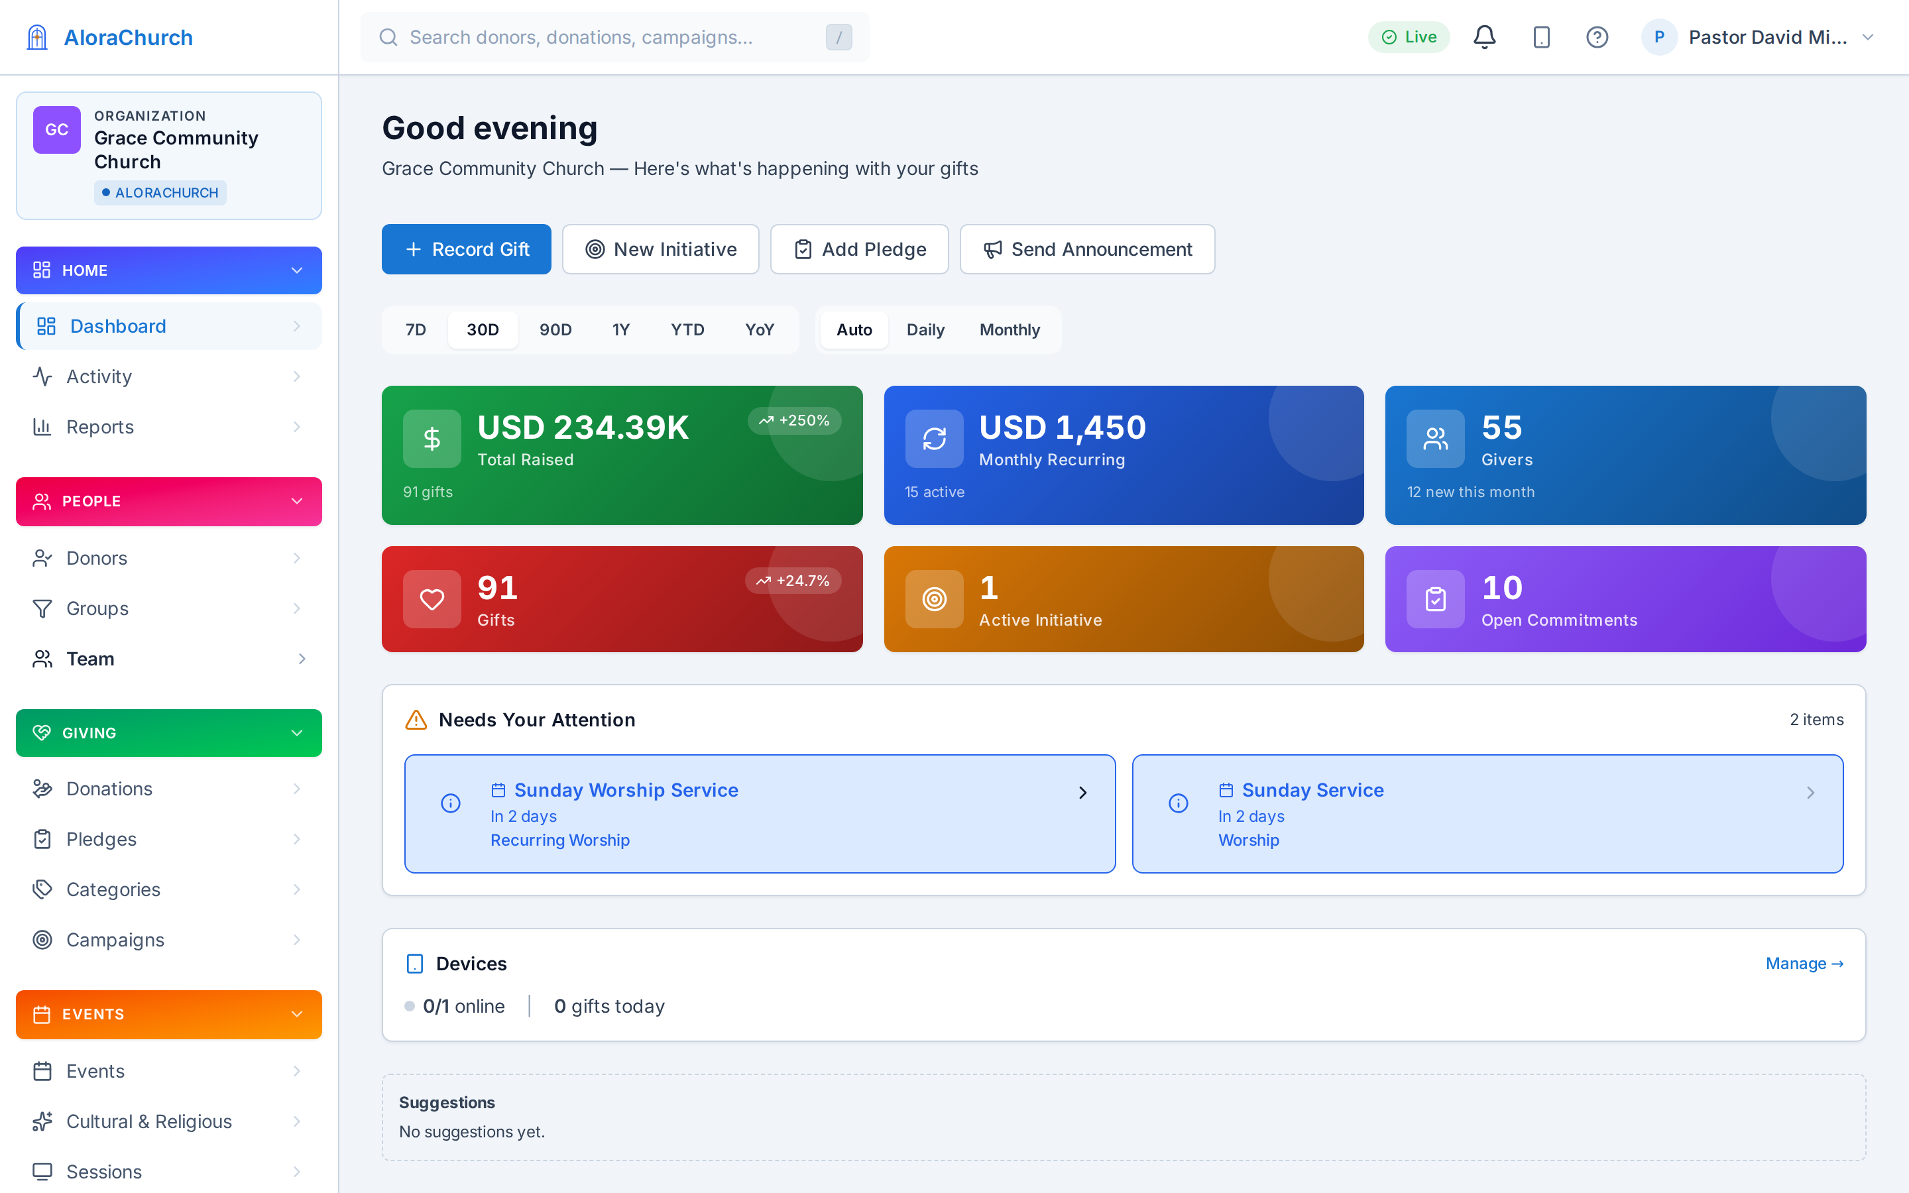Click info icon on Sunday Service alert
Image resolution: width=1909 pixels, height=1193 pixels.
click(1178, 803)
